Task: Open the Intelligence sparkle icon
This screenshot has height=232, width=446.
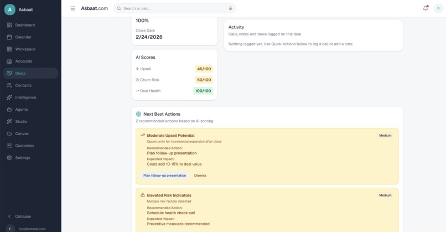Action: click(9, 97)
